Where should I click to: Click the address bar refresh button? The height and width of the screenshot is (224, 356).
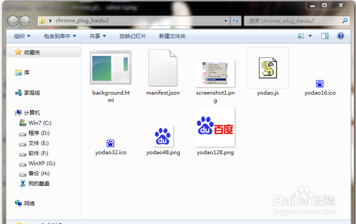[x=236, y=21]
